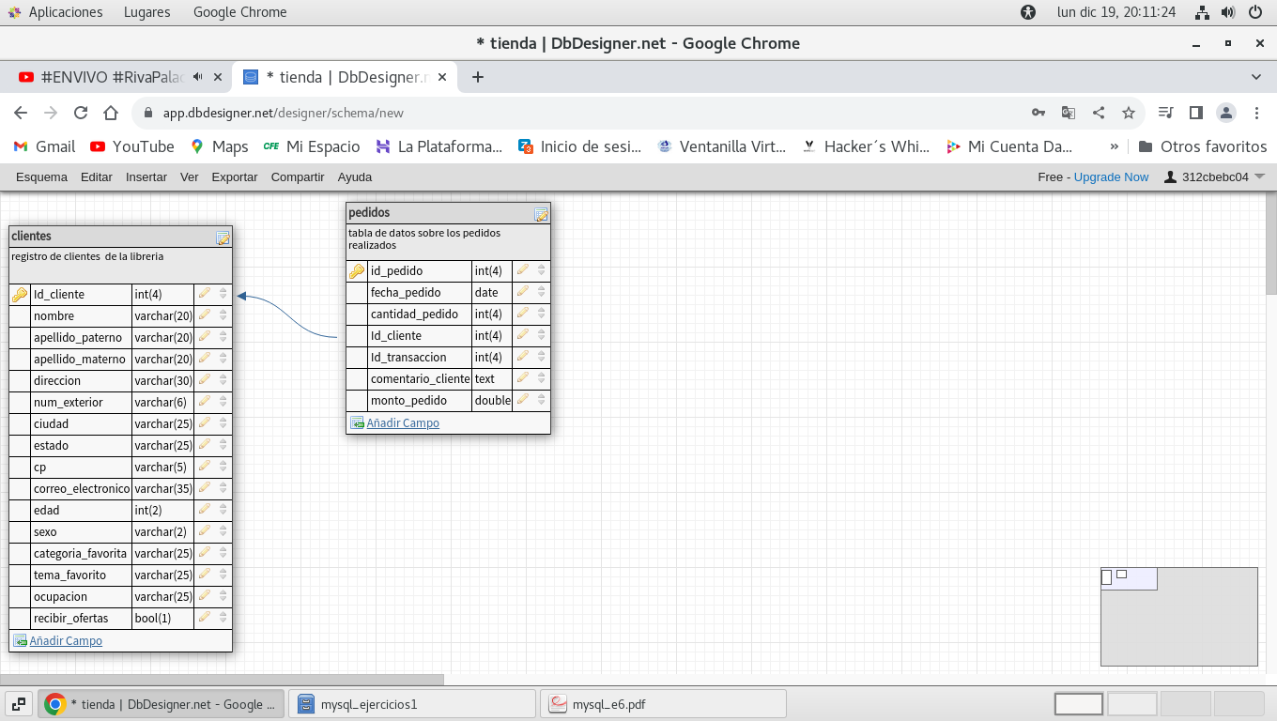Click pencil icon for monto_pedido field
The height and width of the screenshot is (721, 1277).
click(523, 400)
